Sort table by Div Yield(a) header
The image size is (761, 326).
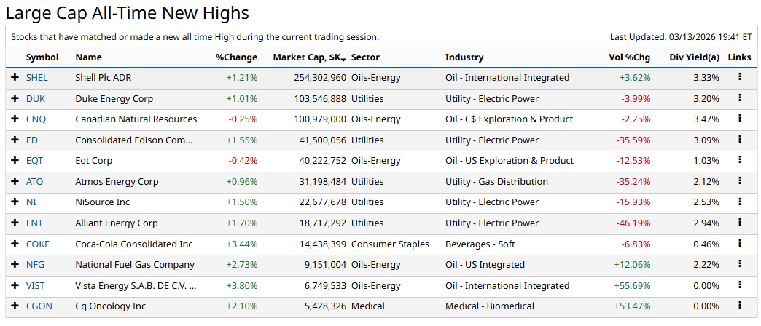[694, 57]
